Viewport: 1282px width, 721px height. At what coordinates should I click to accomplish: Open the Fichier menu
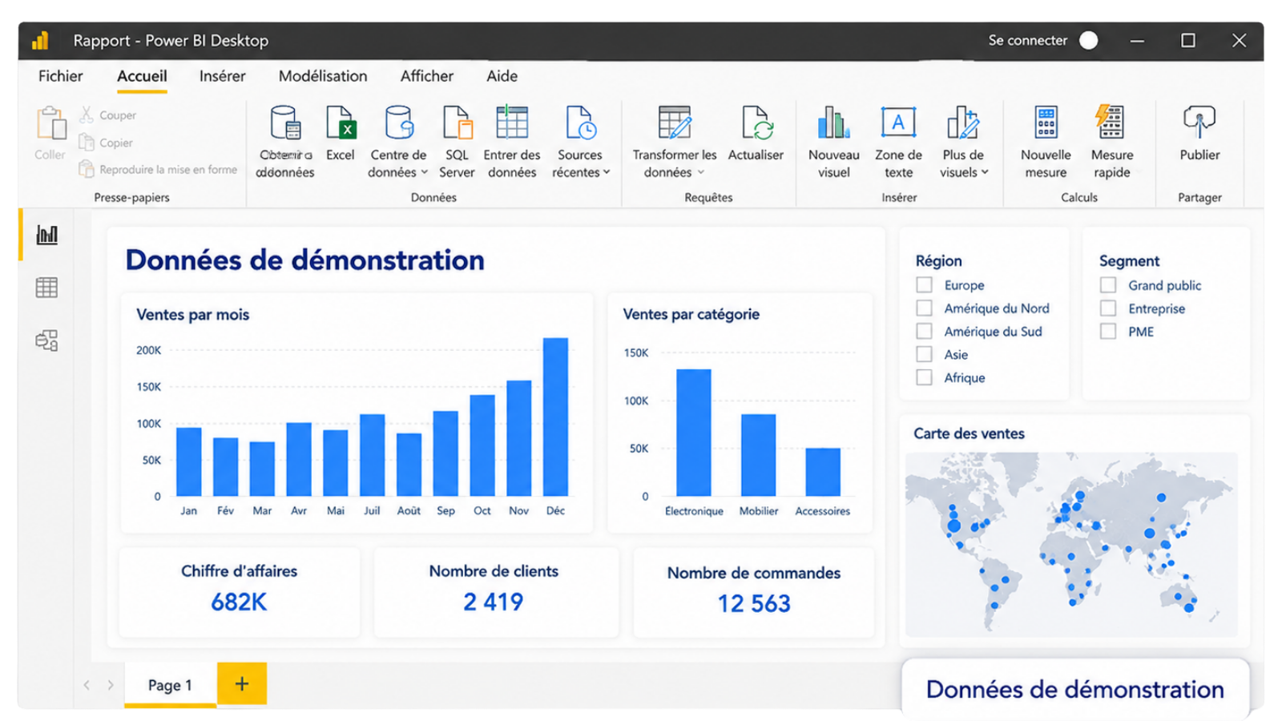60,76
